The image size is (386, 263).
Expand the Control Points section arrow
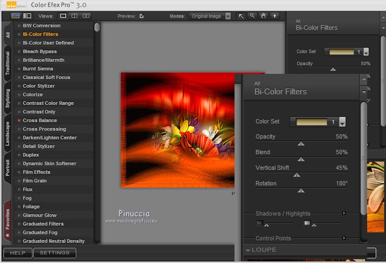tap(344, 238)
